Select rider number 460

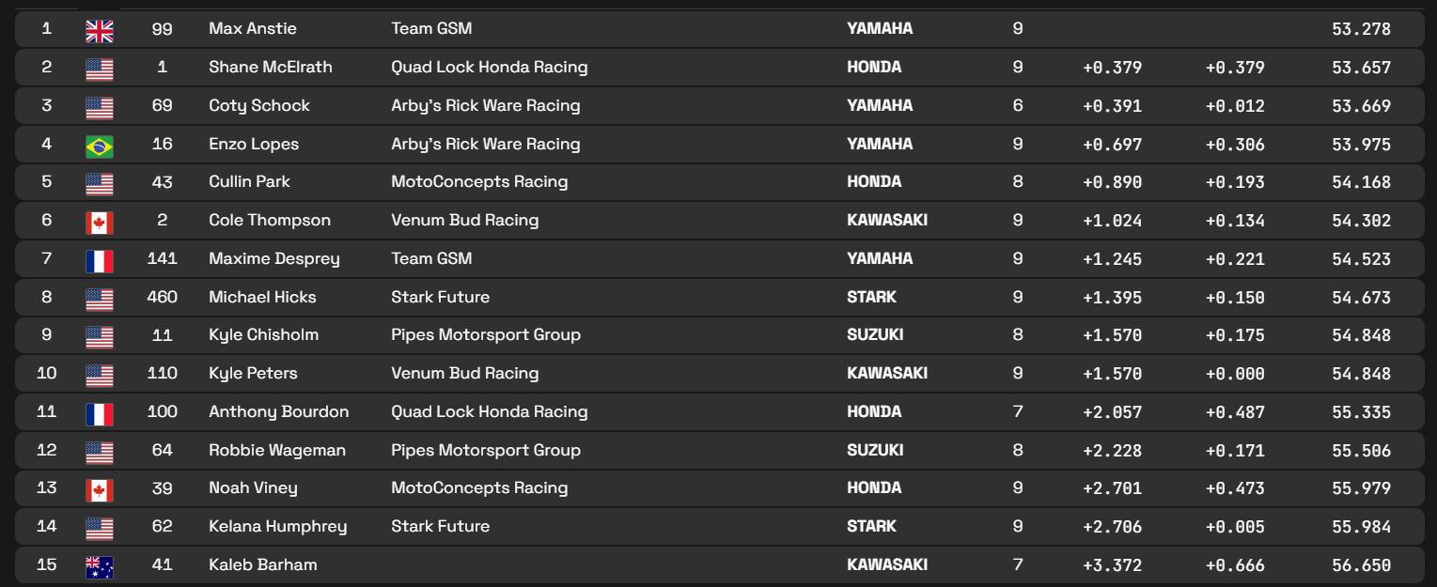[x=163, y=297]
